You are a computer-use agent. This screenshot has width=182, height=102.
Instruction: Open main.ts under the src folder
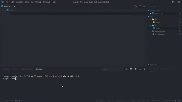tap(158, 28)
